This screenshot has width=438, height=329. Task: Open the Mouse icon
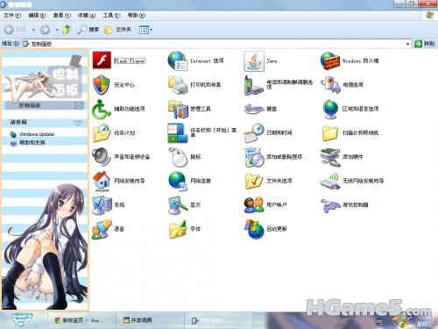[x=178, y=157]
